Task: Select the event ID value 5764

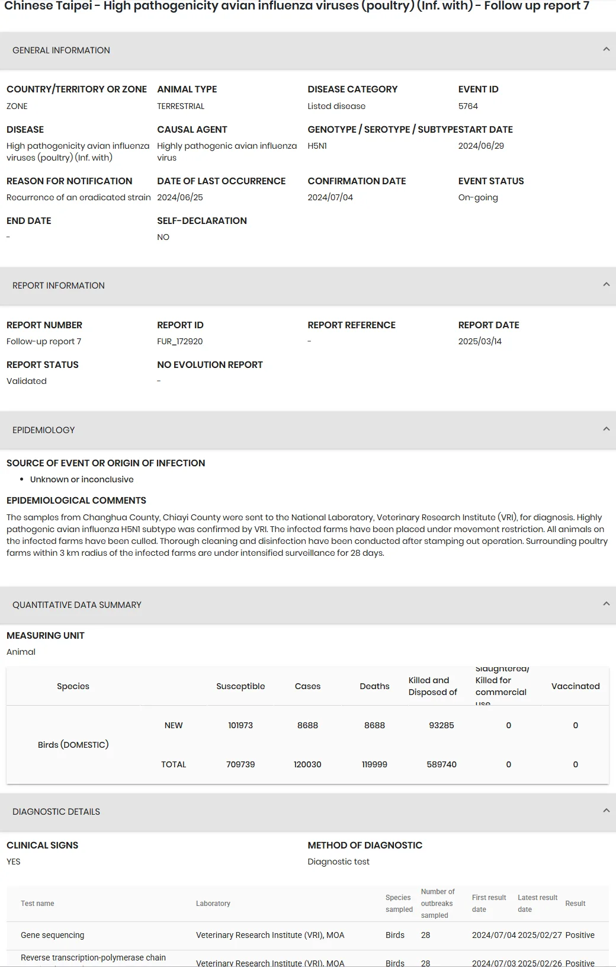Action: [x=468, y=106]
